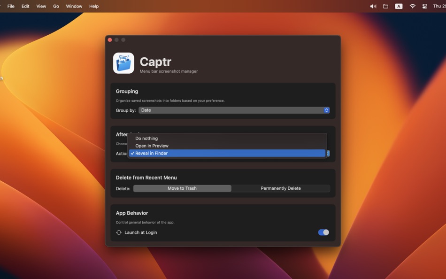Click the Wi-Fi icon in the menu bar
The width and height of the screenshot is (446, 279).
(x=412, y=6)
